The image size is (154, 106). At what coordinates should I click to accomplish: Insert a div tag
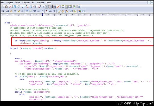pyautogui.click(x=51, y=11)
